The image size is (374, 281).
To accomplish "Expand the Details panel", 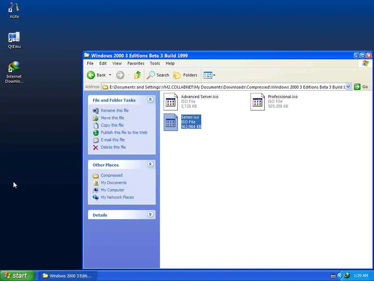I will coord(150,214).
